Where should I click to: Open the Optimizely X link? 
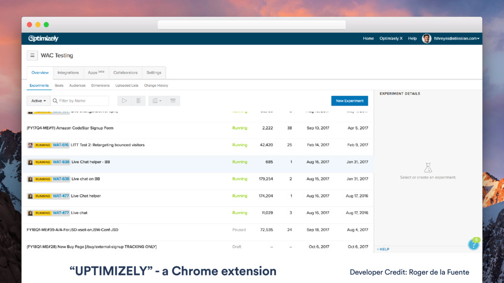[x=391, y=38]
